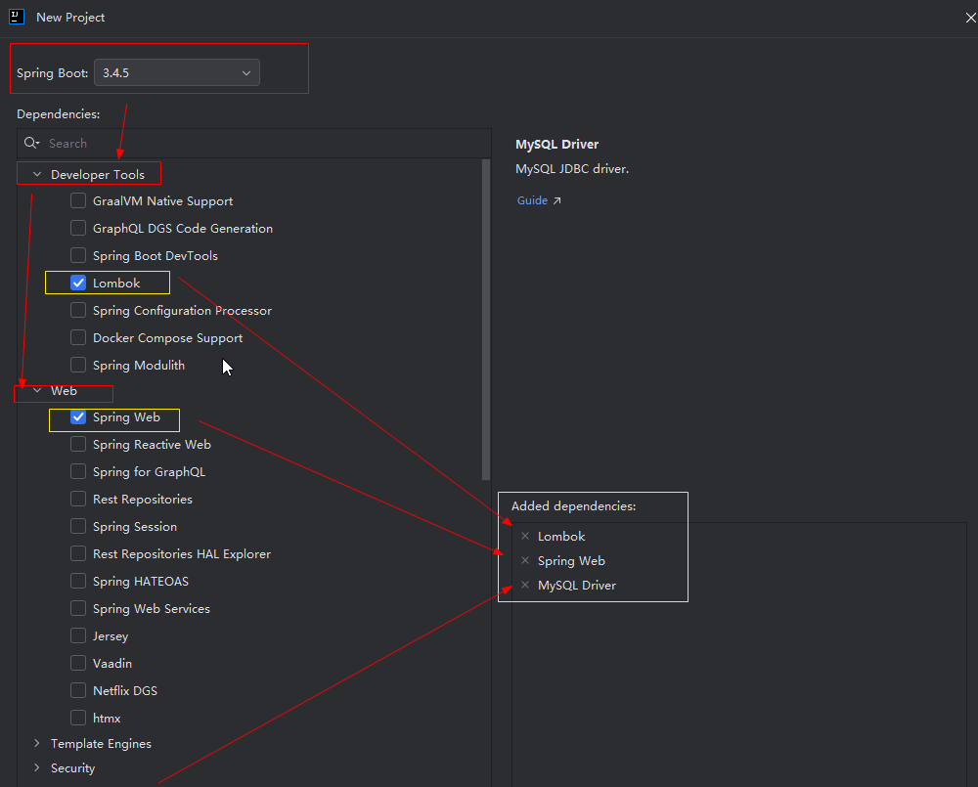Select MySQL Driver in added dependencies
978x787 pixels.
point(577,585)
